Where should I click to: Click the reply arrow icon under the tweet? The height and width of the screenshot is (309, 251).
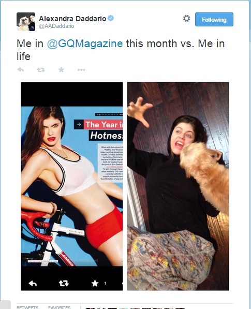21,69
